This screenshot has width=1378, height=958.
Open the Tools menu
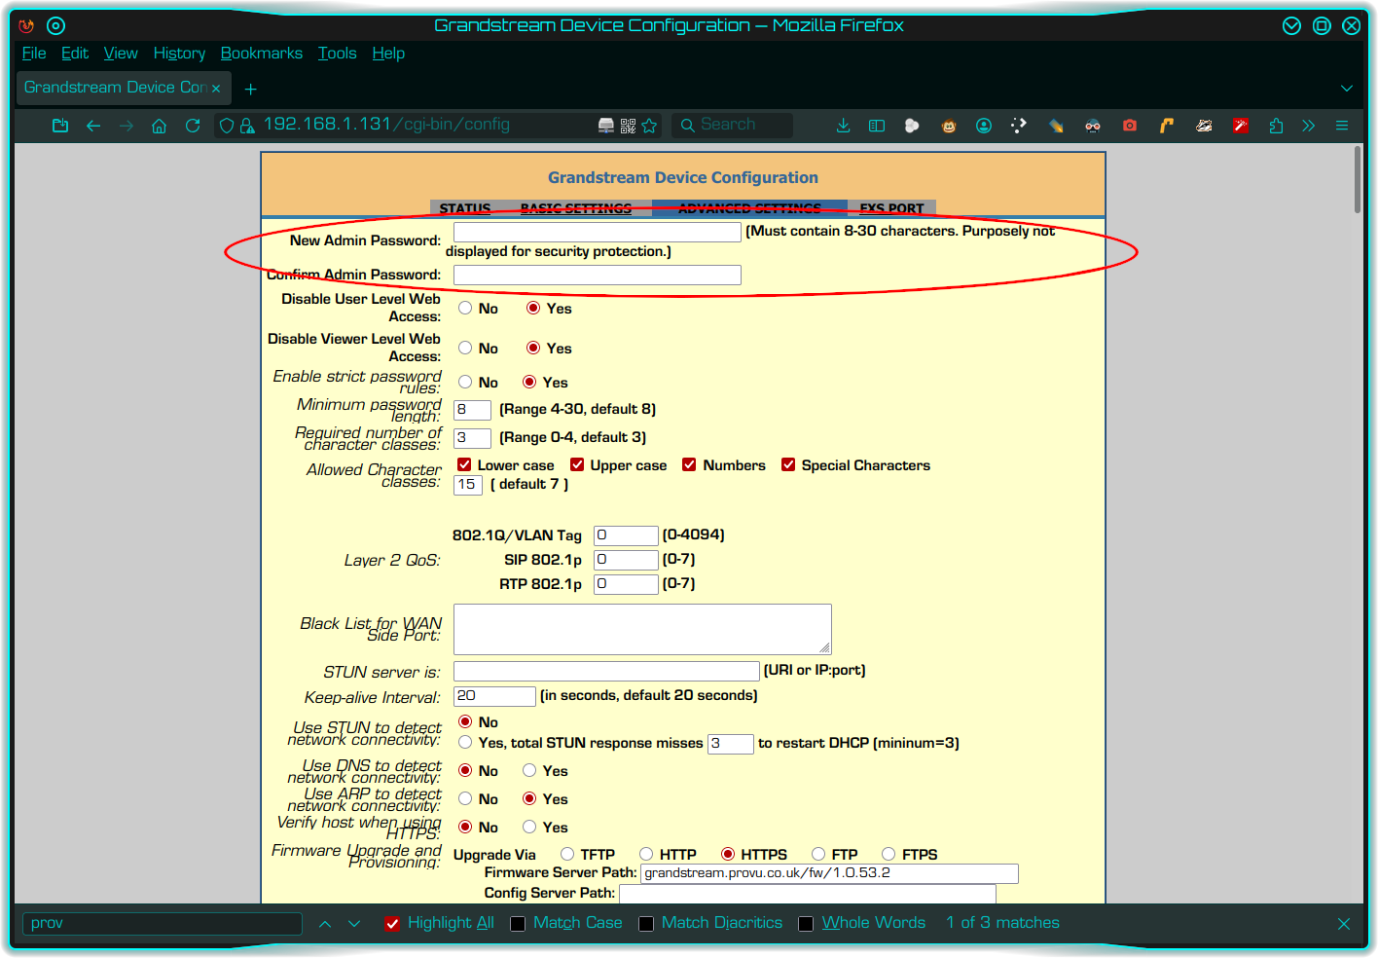pos(338,54)
